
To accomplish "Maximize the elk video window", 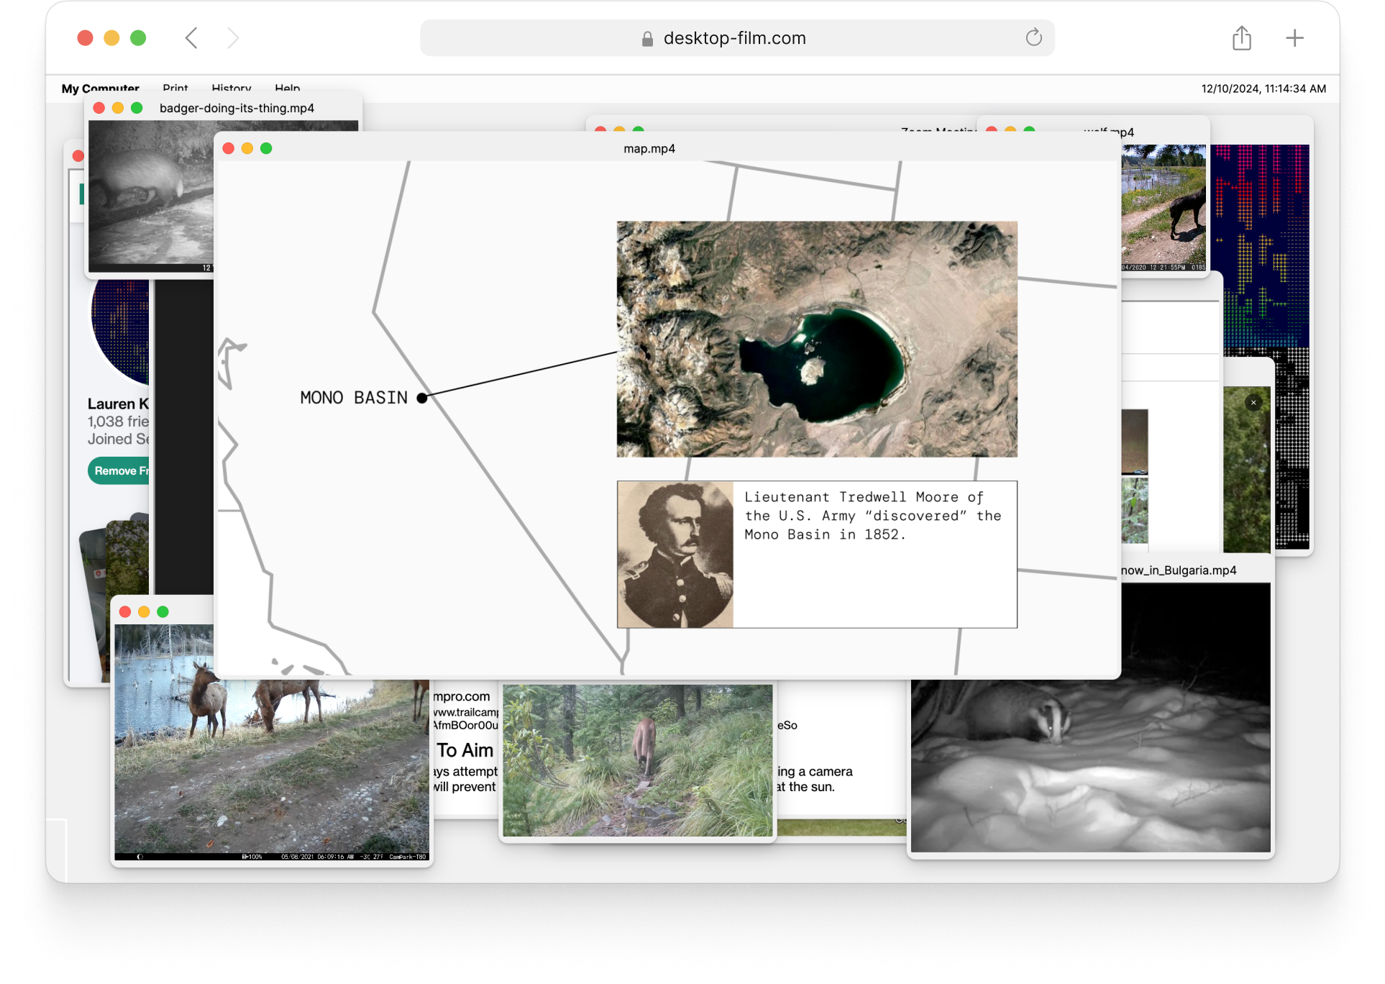I will 163,611.
